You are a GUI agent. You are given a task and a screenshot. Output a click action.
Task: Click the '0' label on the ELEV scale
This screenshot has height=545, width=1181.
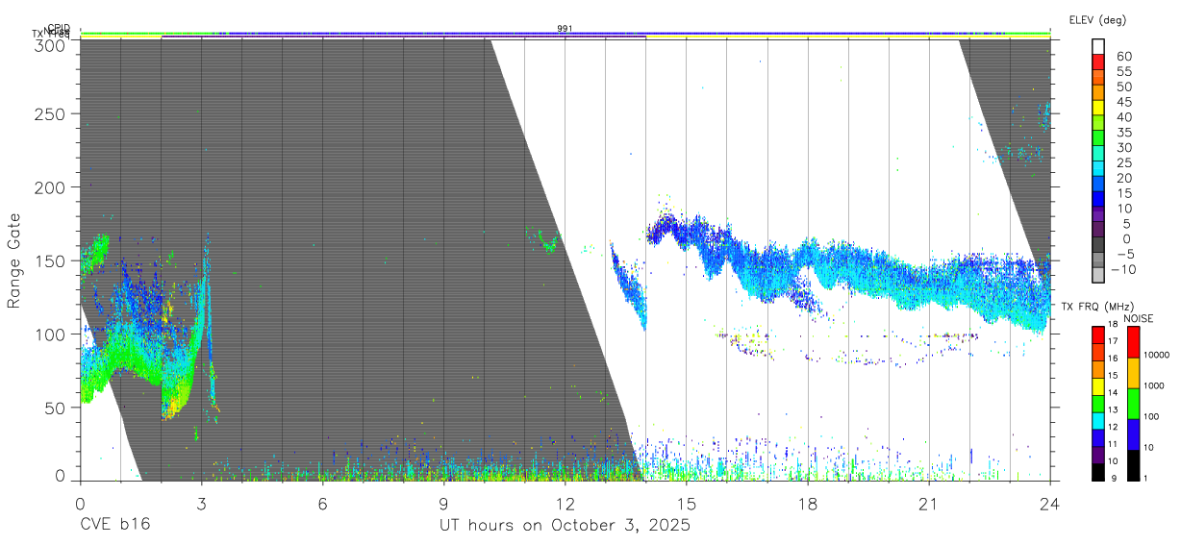1127,238
